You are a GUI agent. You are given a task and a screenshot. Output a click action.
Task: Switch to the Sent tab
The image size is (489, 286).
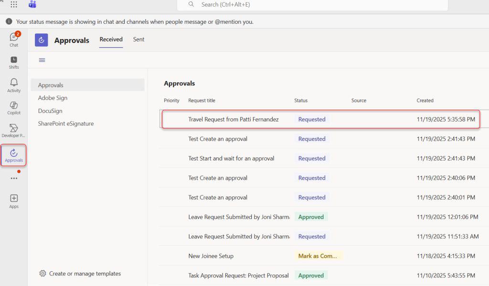138,40
